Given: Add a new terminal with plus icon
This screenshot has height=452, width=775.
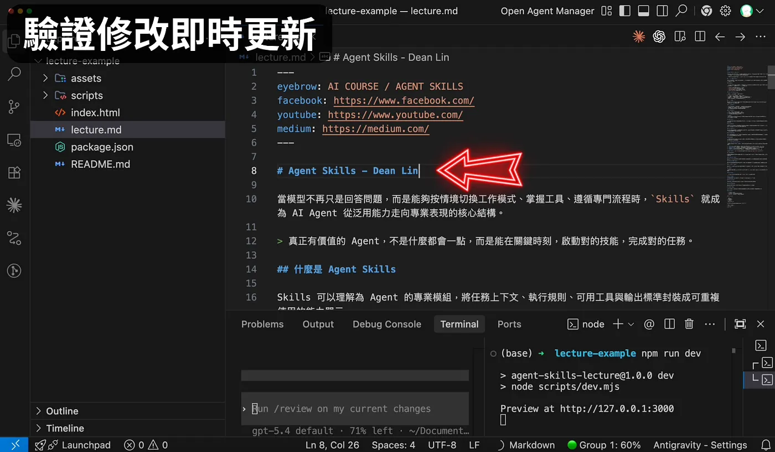Looking at the screenshot, I should click(x=618, y=324).
